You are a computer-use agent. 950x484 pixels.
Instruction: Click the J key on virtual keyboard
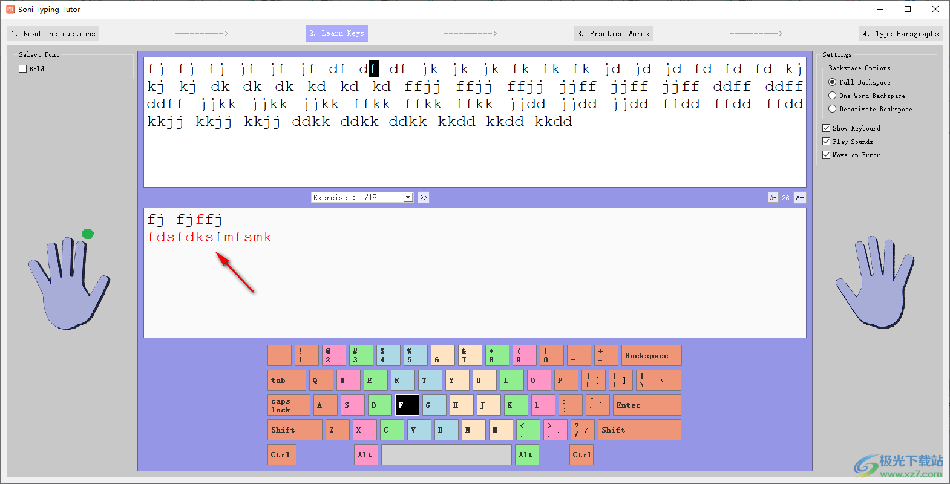pyautogui.click(x=489, y=405)
